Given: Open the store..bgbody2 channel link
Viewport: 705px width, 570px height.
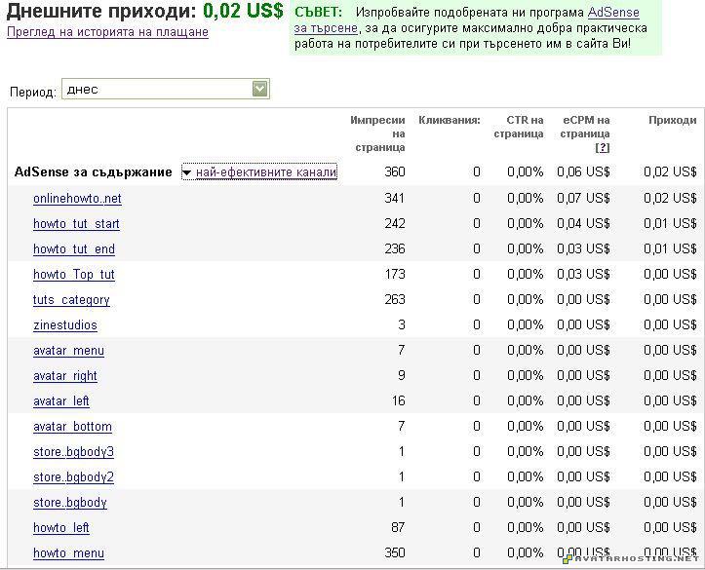Looking at the screenshot, I should click(73, 477).
